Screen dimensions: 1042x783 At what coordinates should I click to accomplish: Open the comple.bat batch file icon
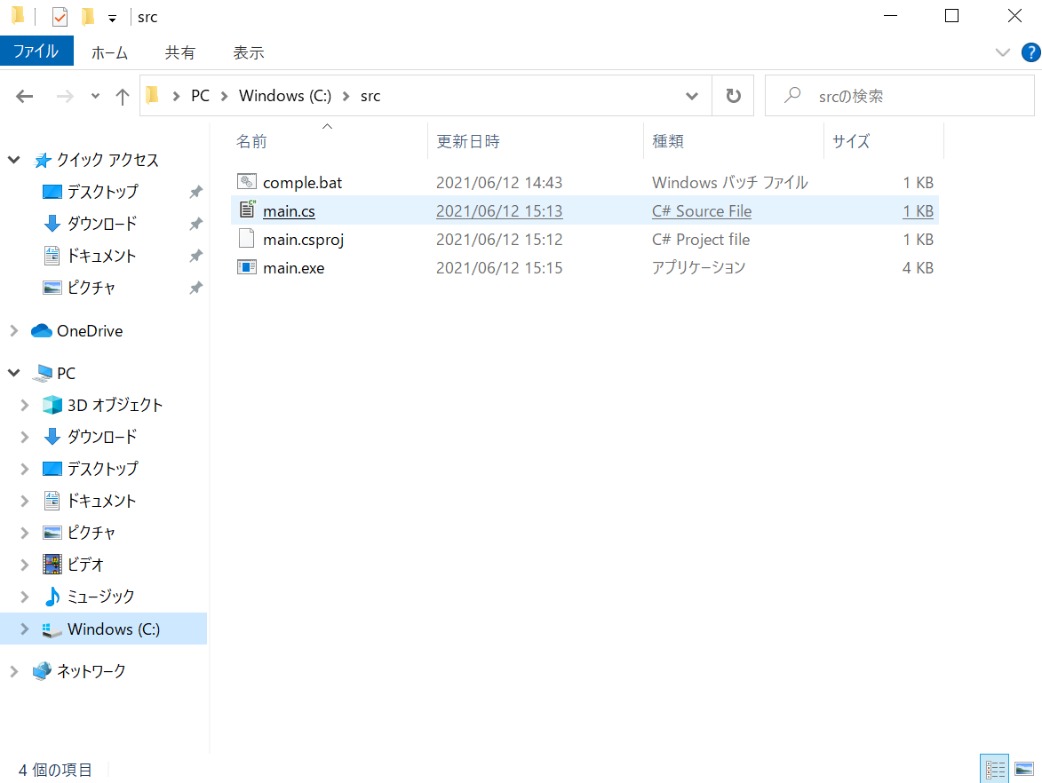(x=247, y=182)
